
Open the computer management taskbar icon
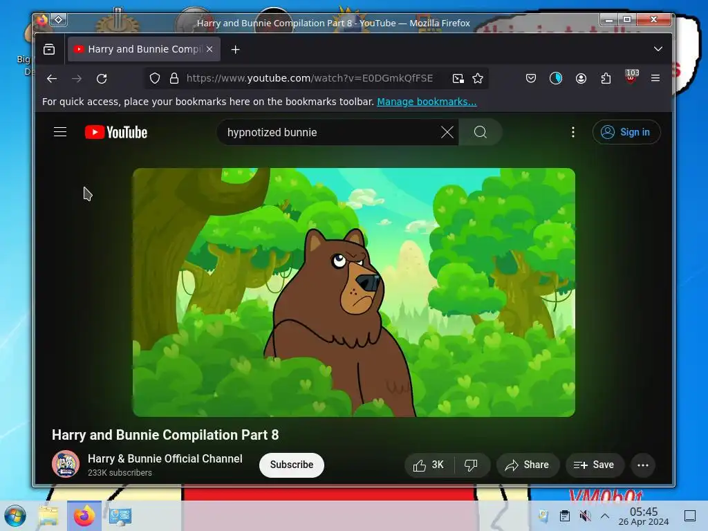pyautogui.click(x=120, y=516)
